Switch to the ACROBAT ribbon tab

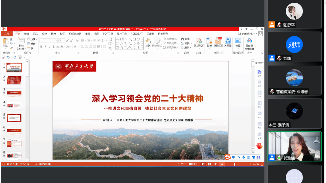(x=136, y=34)
